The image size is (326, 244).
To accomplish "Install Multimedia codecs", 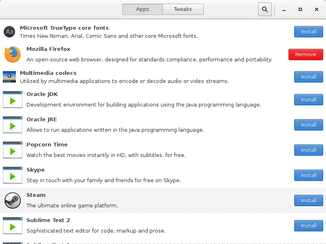I will [308, 77].
